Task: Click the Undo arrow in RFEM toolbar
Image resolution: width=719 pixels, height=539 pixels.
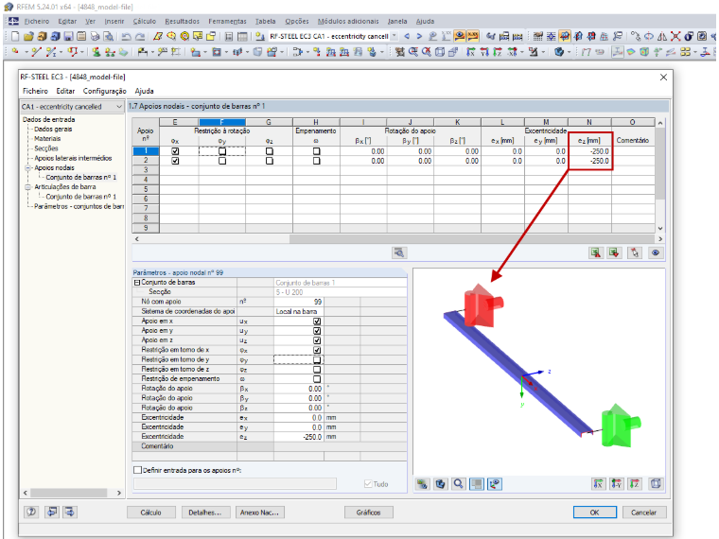Action: coord(126,36)
